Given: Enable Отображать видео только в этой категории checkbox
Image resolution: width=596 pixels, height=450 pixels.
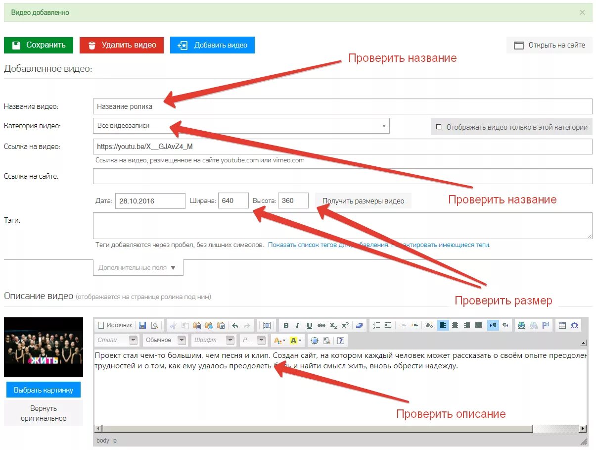Looking at the screenshot, I should click(x=439, y=127).
